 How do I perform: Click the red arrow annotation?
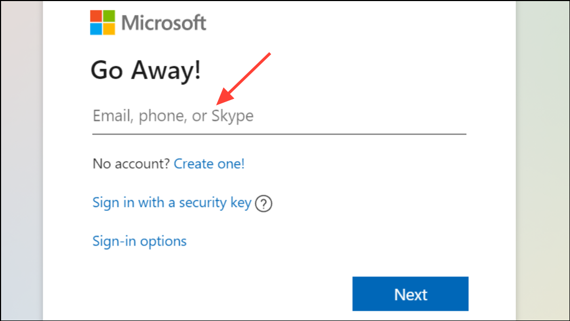click(x=243, y=79)
